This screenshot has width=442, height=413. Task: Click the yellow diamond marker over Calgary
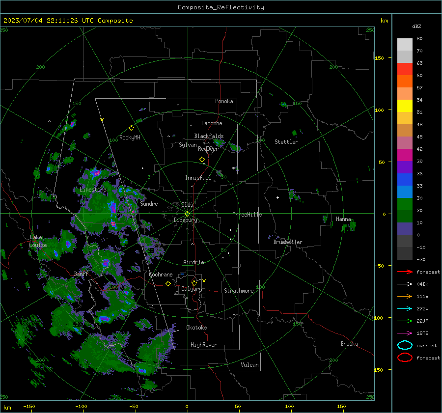tap(194, 283)
